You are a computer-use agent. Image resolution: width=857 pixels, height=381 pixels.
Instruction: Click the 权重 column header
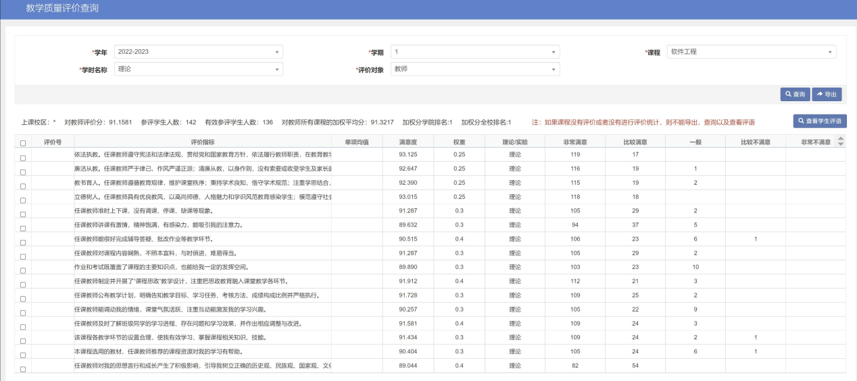[459, 142]
